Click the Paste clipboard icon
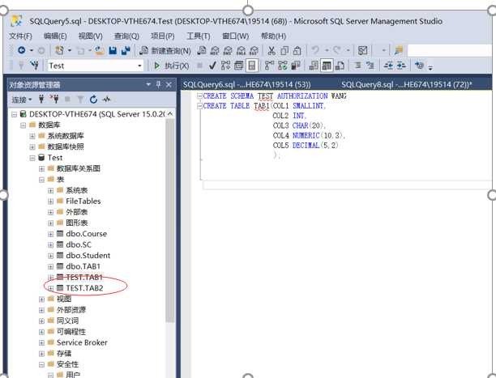496x378 pixels. coord(297,50)
